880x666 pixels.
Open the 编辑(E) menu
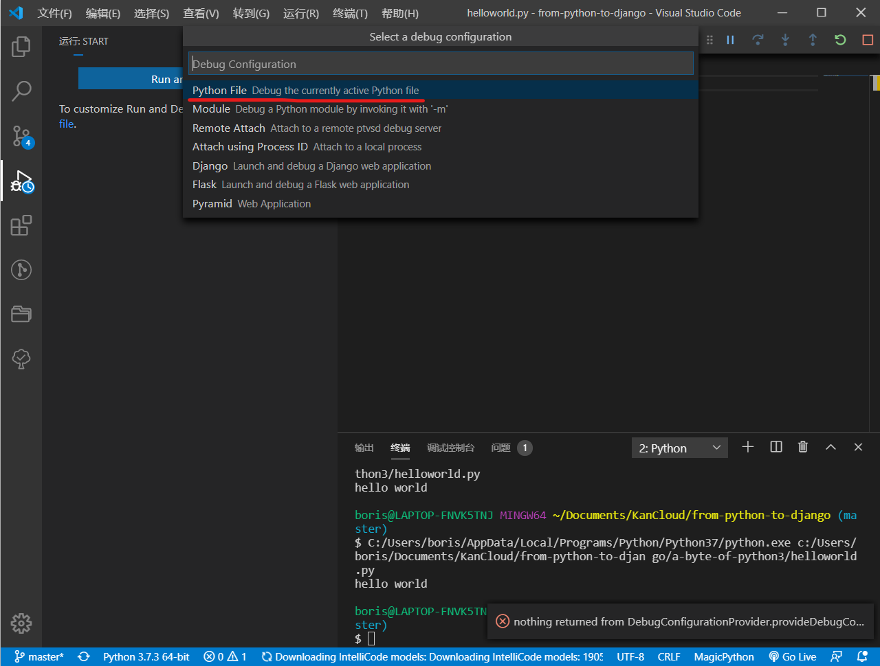pos(103,13)
